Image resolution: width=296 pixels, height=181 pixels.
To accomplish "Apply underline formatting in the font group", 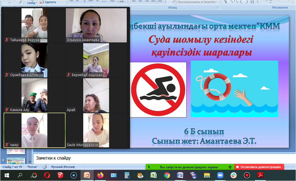I will tap(84, 2).
